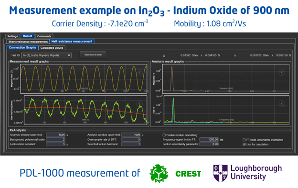
Task: Open the Settings tab
Action: click(x=12, y=36)
